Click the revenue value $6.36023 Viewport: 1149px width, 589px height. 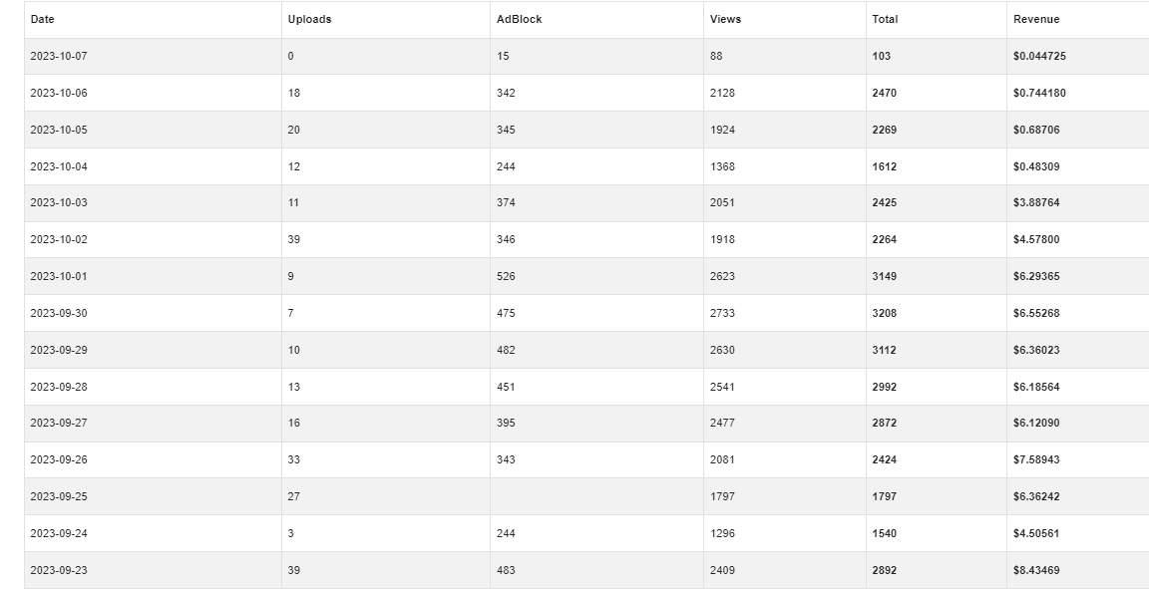point(1036,350)
